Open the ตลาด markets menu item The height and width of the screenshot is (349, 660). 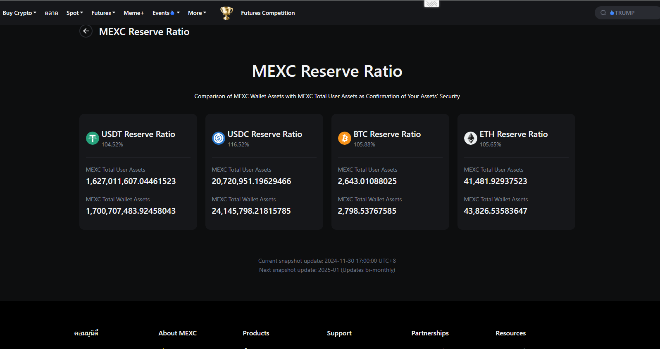[51, 13]
